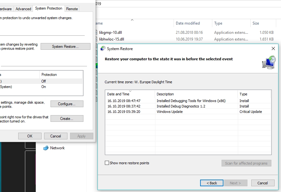Open the Hardware tab

[6, 9]
